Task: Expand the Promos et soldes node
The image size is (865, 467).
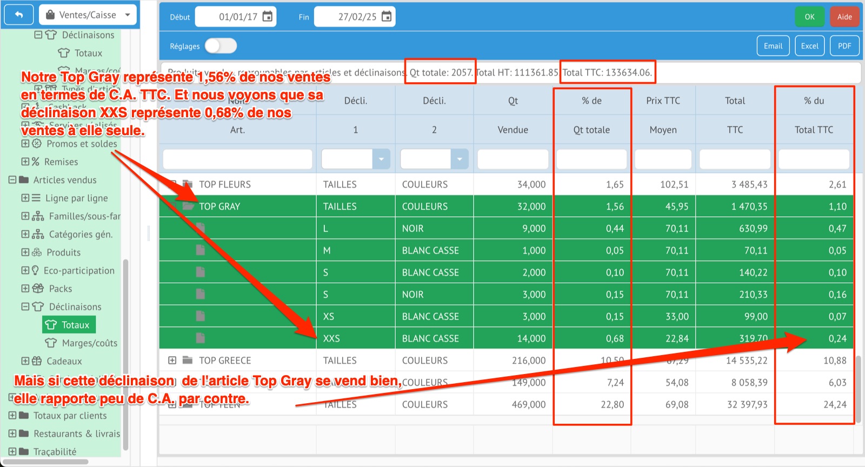Action: (25, 144)
